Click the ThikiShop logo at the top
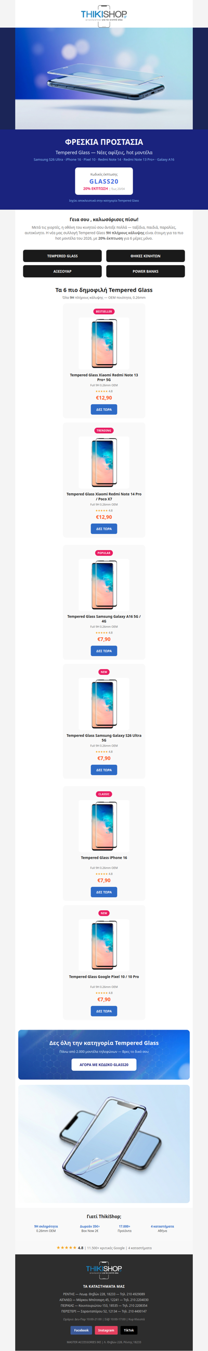This screenshot has width=208, height=1351. pos(103,15)
